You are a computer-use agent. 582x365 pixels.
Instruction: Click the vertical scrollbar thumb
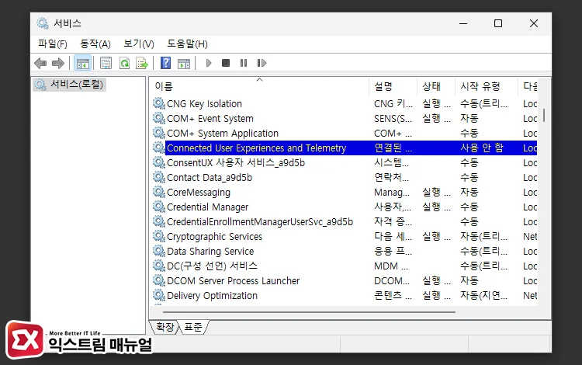[544, 115]
